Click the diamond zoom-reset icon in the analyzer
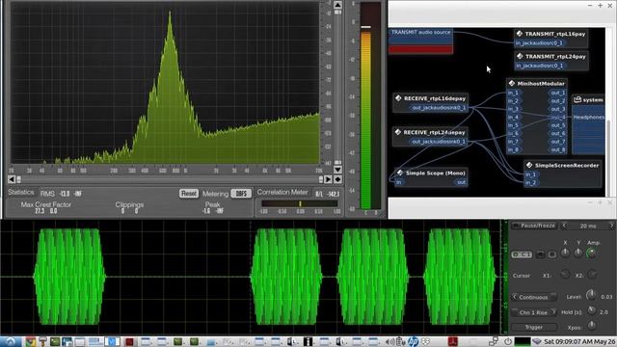The height and width of the screenshot is (347, 617). point(337,179)
